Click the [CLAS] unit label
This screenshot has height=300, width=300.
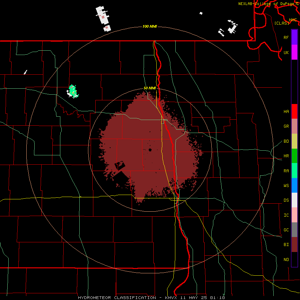point(282,23)
